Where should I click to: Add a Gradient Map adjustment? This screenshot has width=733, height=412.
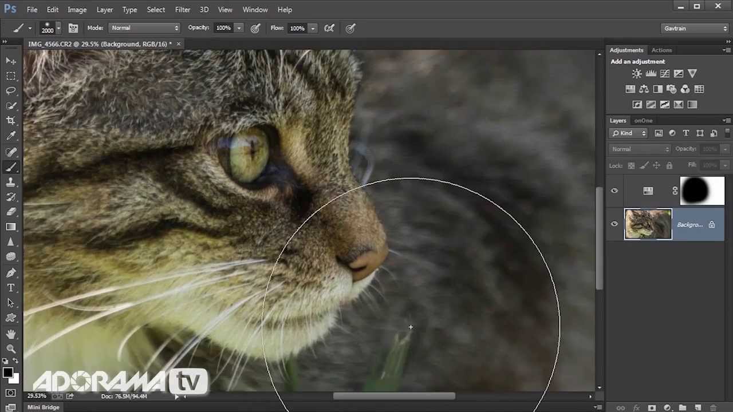(692, 104)
